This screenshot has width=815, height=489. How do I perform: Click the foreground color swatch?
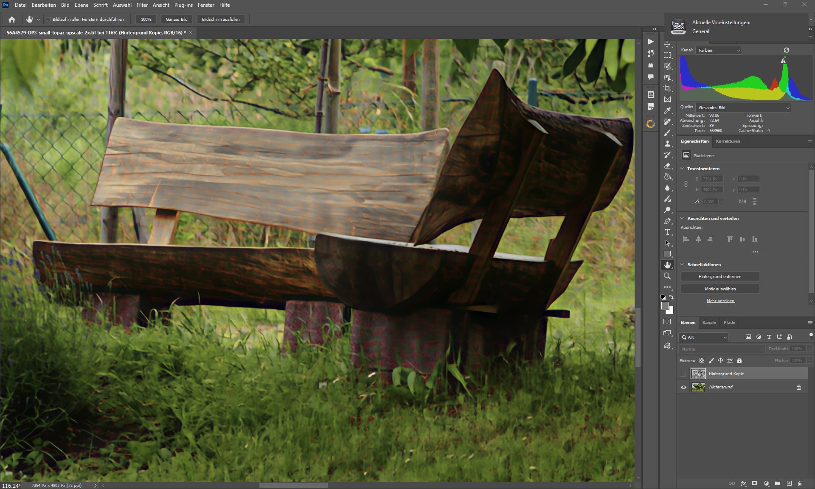click(x=665, y=306)
